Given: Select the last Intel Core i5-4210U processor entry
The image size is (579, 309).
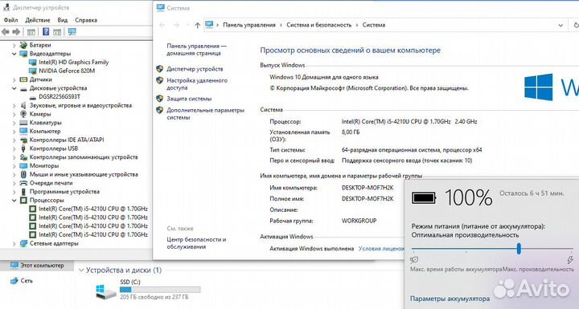Looking at the screenshot, I should point(93,234).
